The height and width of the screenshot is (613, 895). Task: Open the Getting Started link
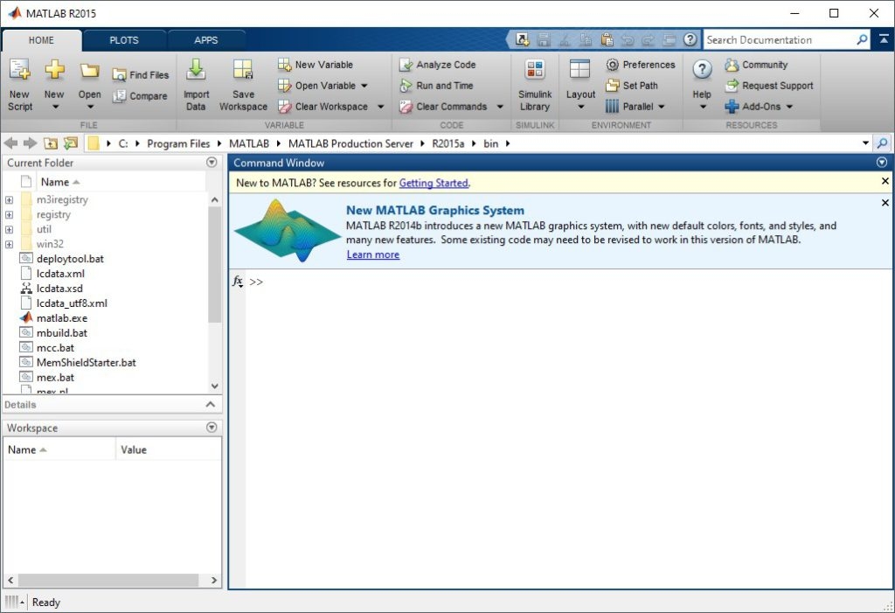[x=434, y=183]
